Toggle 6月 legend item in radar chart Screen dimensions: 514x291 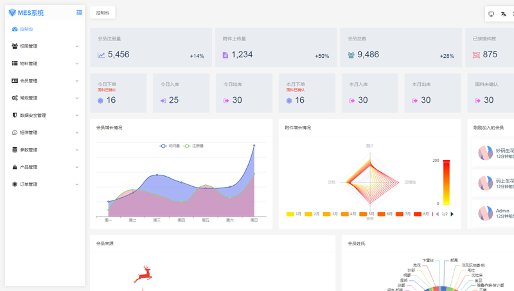(x=385, y=214)
